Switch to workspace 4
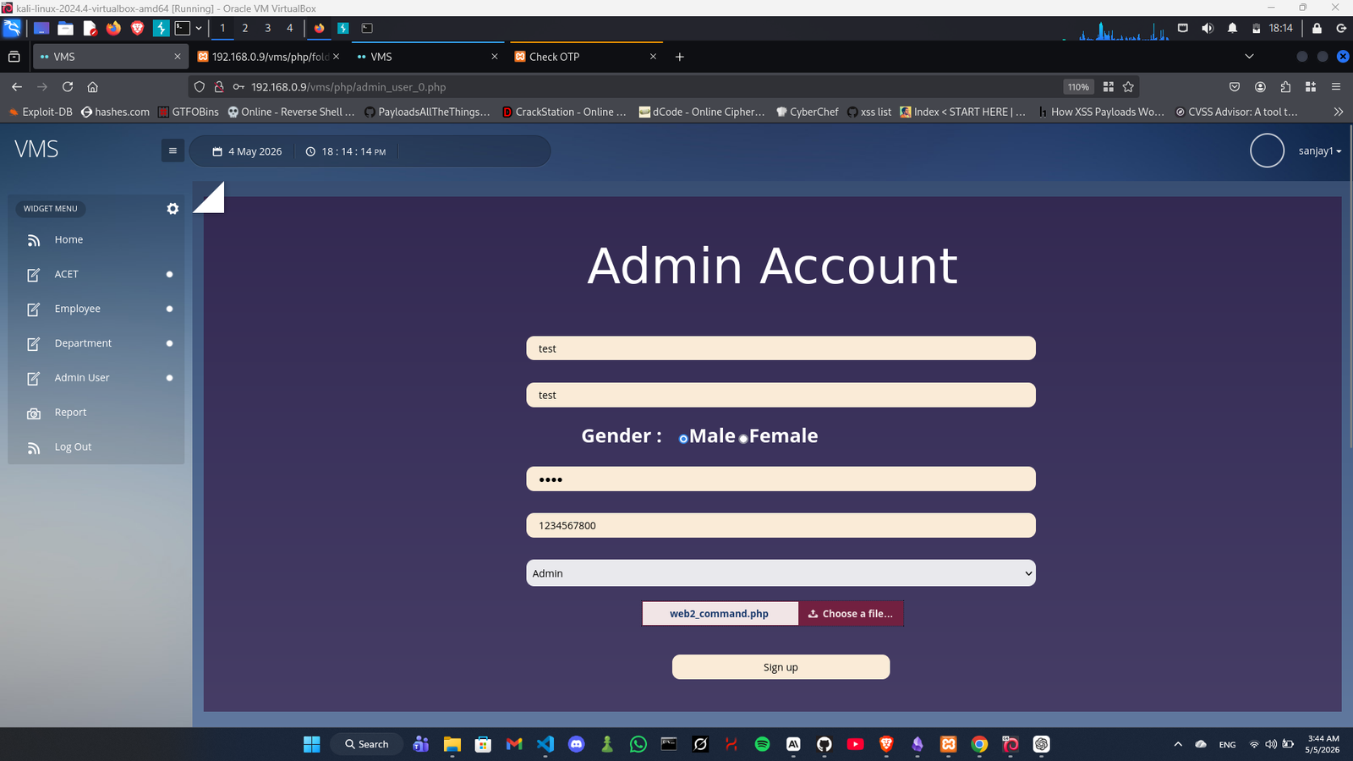Viewport: 1353px width, 761px height. click(x=290, y=28)
